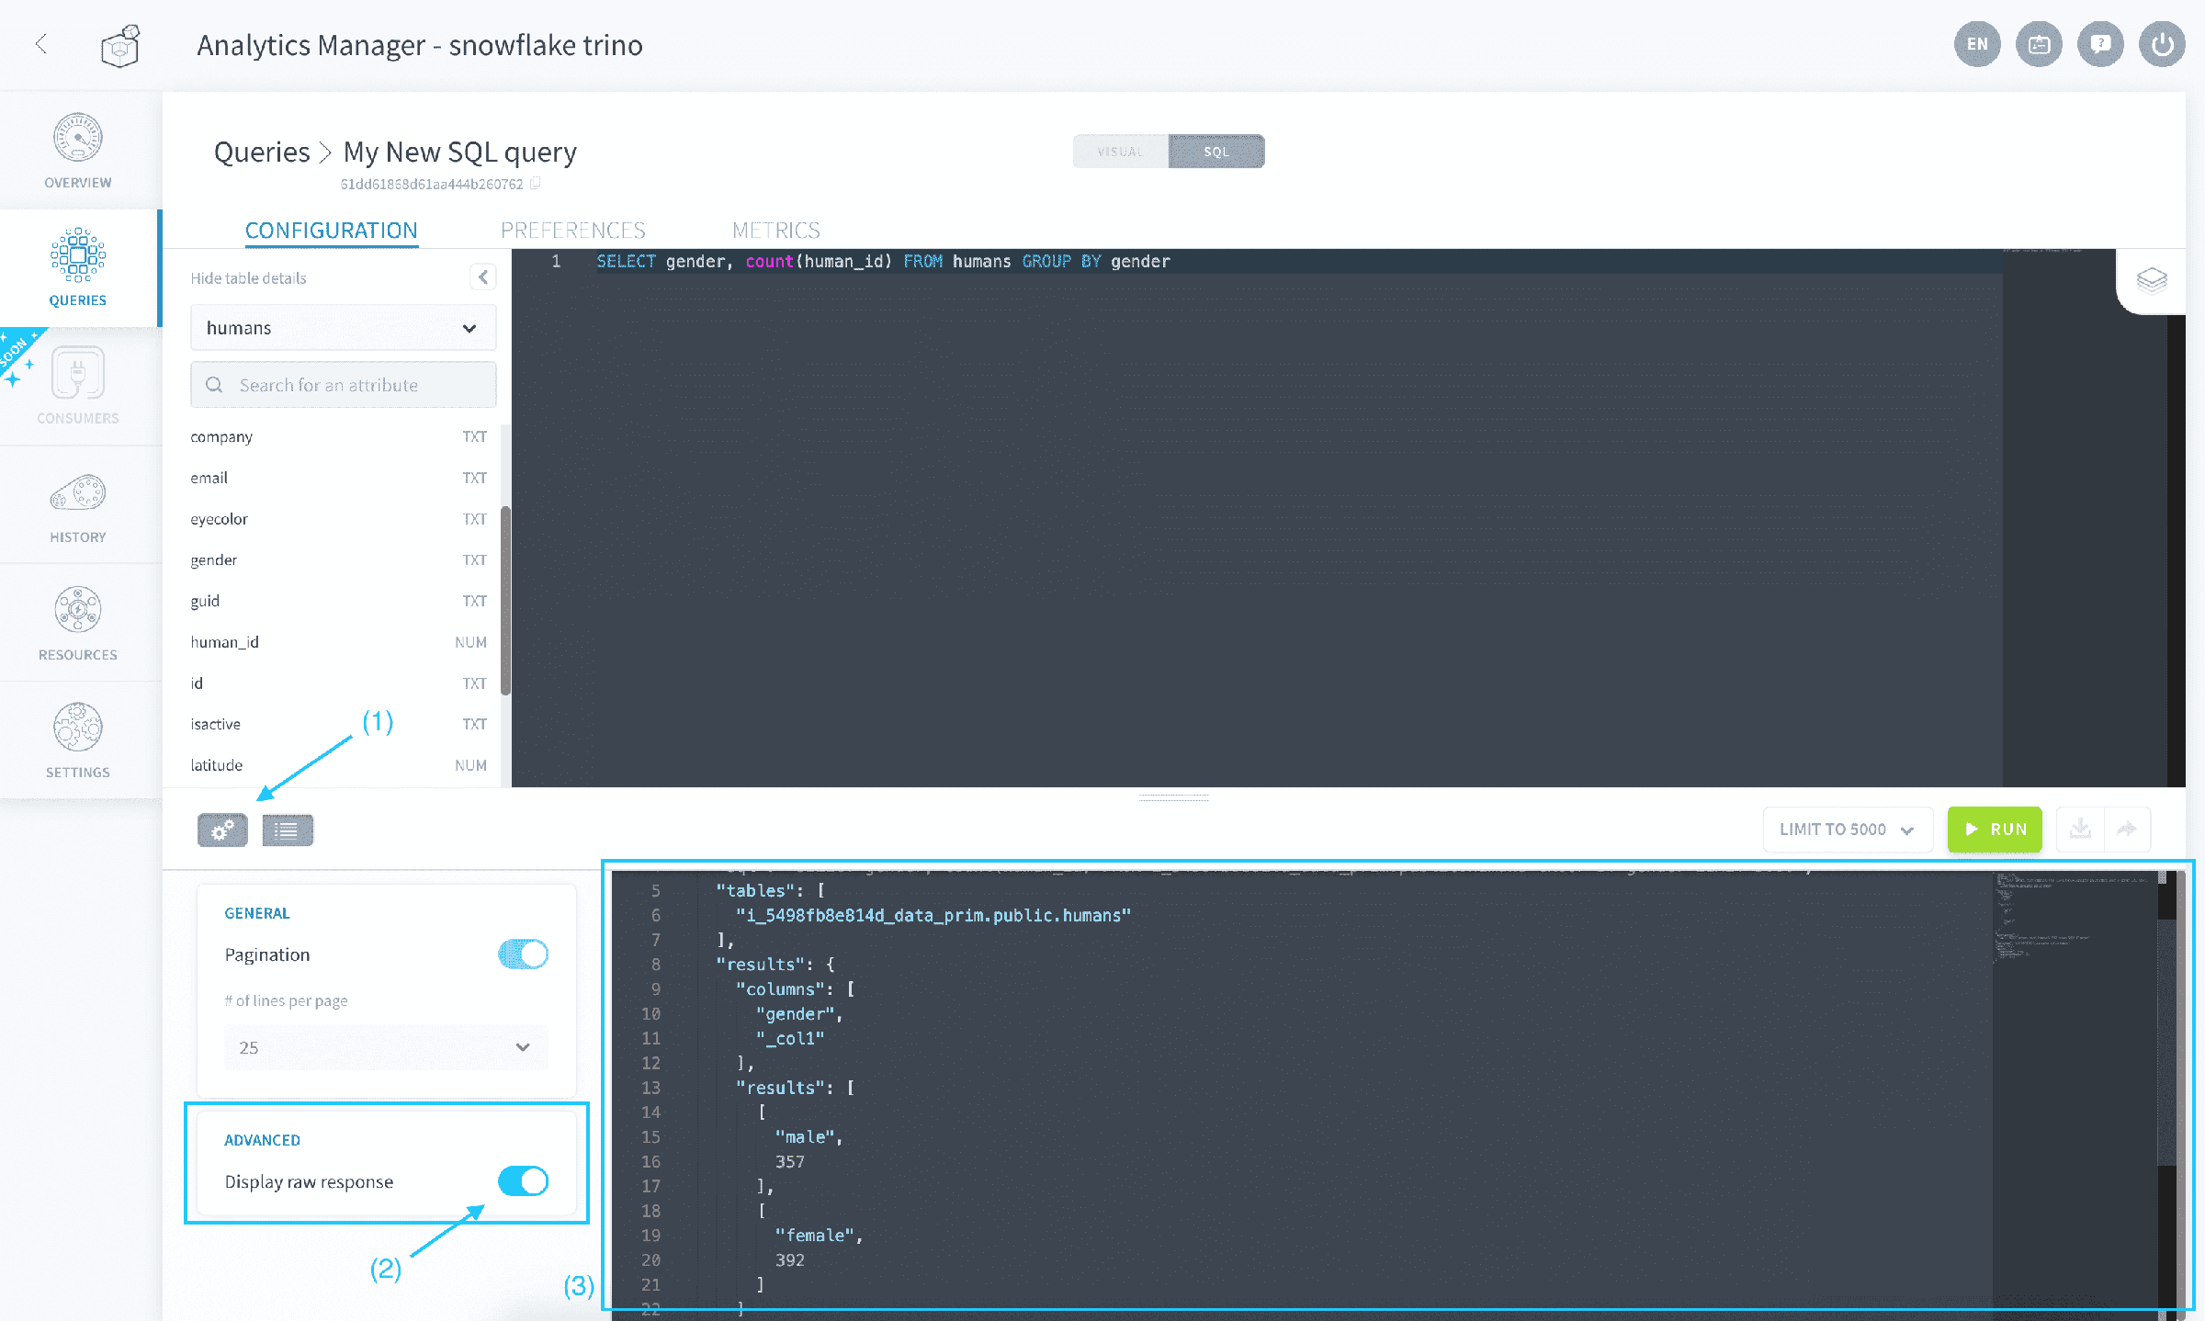
Task: Collapse table details with left chevron
Action: tap(483, 277)
